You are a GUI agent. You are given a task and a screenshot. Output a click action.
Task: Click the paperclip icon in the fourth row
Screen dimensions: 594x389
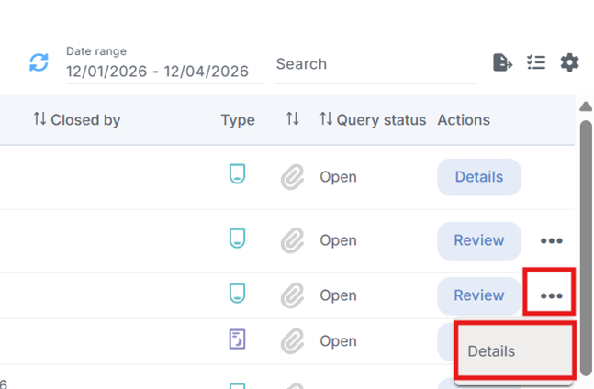click(x=292, y=341)
